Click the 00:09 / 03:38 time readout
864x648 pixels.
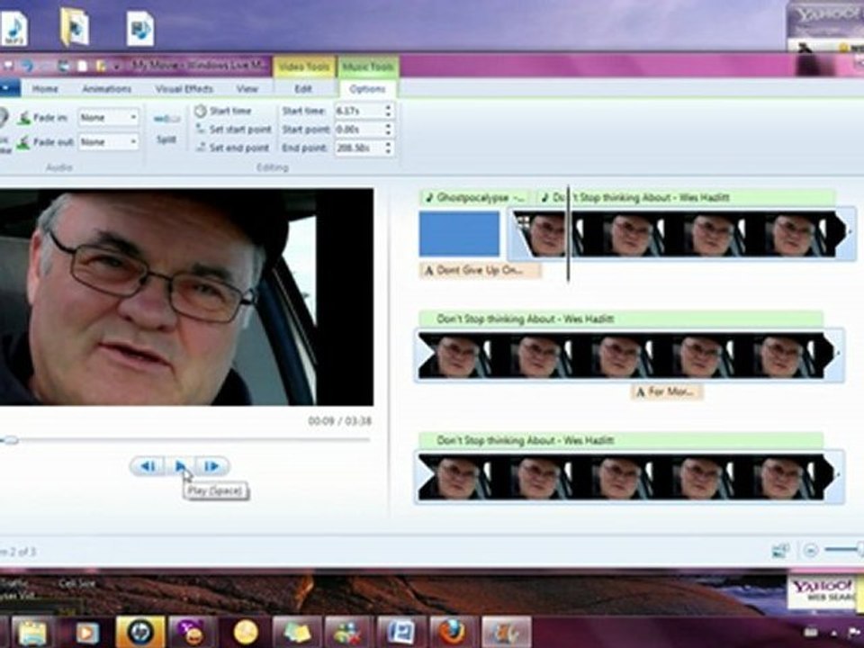(x=339, y=421)
